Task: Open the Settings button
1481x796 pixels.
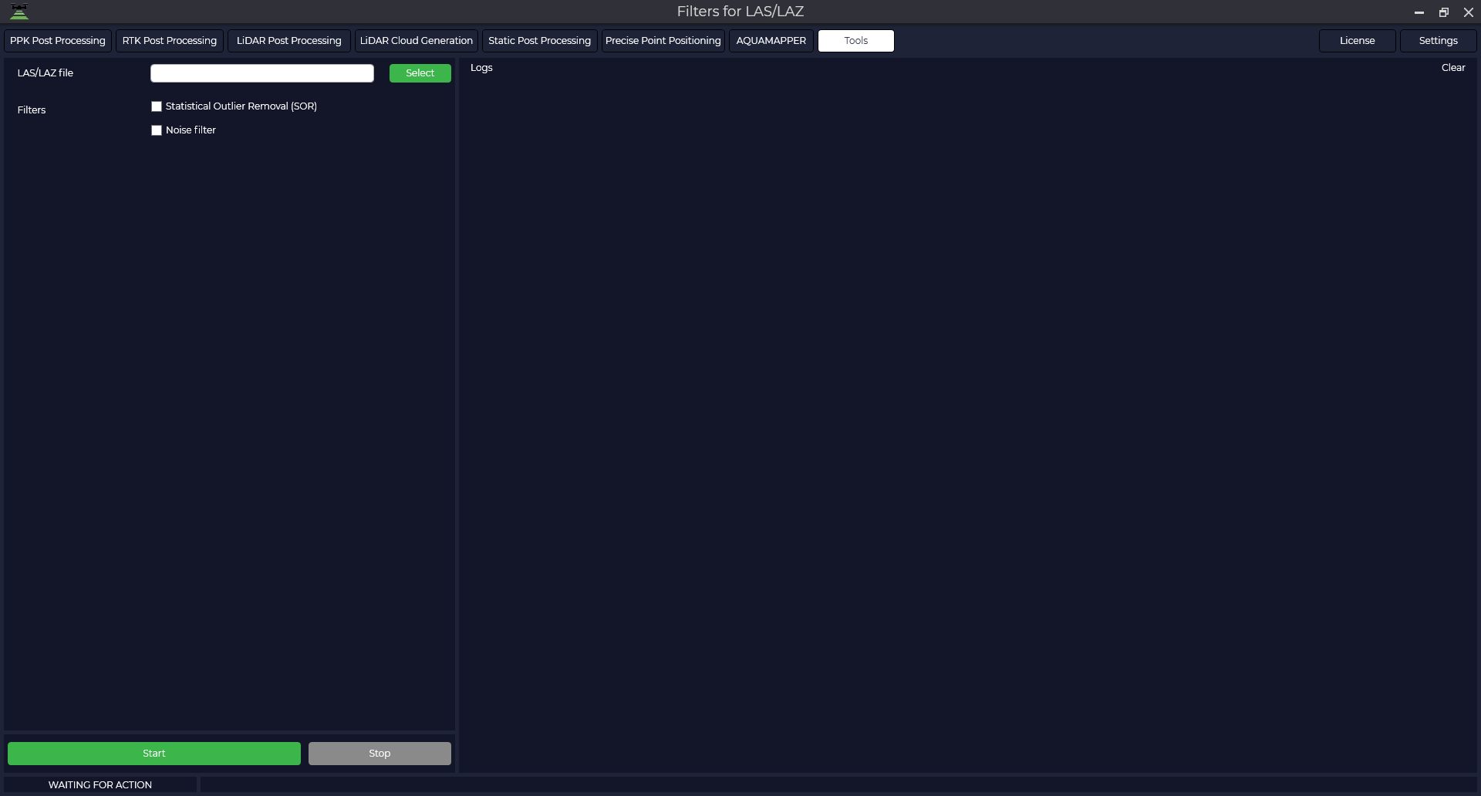Action: pos(1439,41)
